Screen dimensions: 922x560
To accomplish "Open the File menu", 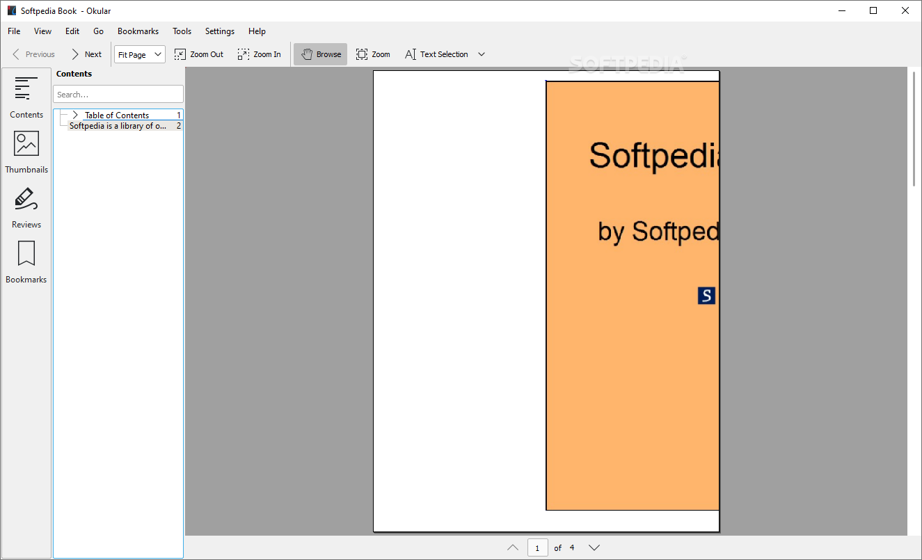I will [14, 31].
